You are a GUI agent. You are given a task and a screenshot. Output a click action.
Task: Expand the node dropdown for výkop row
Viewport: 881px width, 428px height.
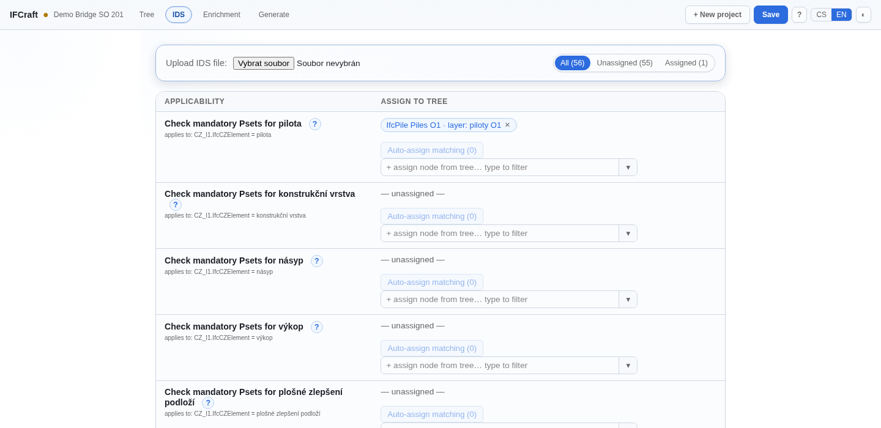pos(628,366)
